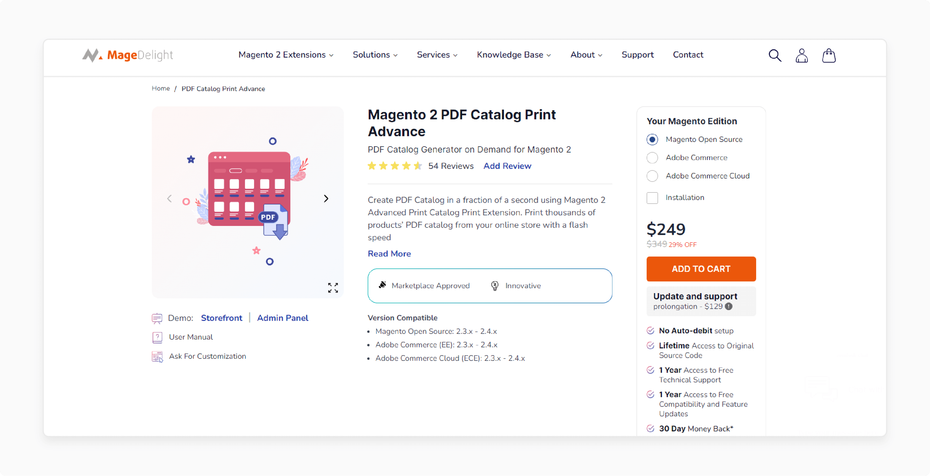The width and height of the screenshot is (930, 476).
Task: Open the Support menu item
Action: point(637,55)
